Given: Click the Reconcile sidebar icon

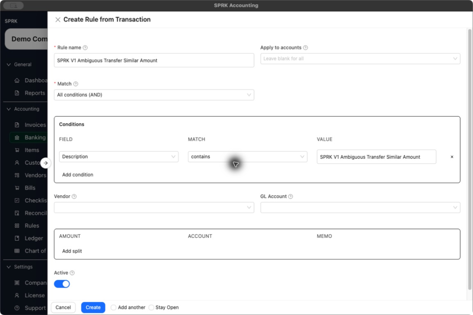Looking at the screenshot, I should click(17, 213).
